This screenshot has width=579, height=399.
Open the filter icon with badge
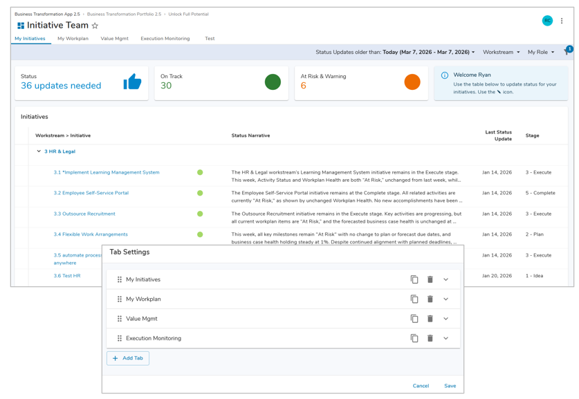[x=567, y=52]
